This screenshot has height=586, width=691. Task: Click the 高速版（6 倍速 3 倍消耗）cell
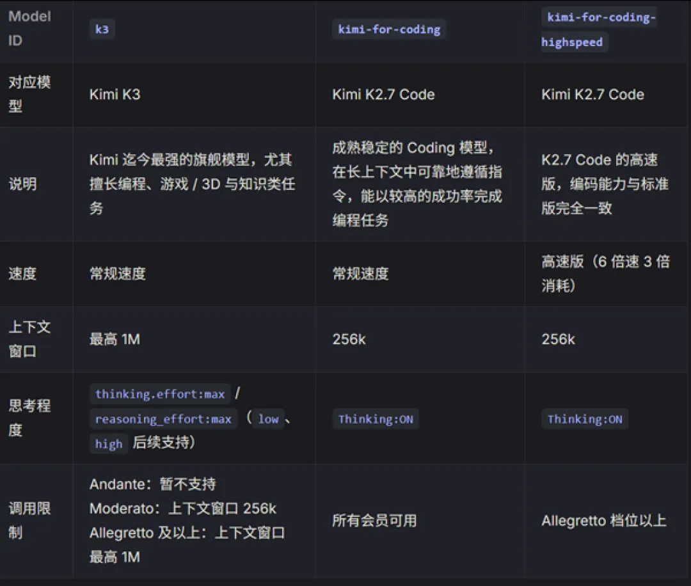(x=605, y=274)
